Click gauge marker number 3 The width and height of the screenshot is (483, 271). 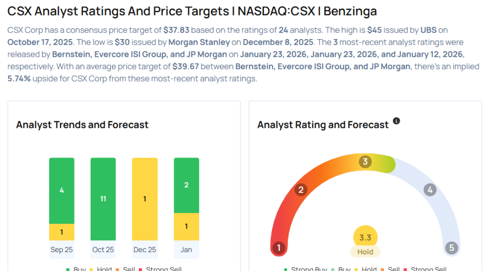tap(365, 162)
